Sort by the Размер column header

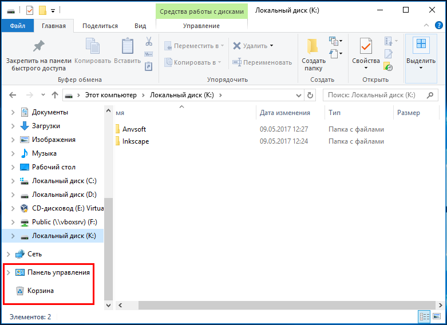pyautogui.click(x=416, y=113)
